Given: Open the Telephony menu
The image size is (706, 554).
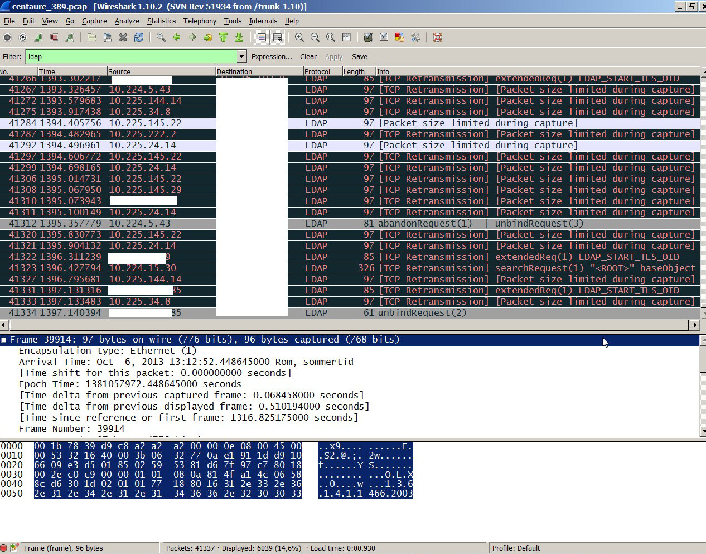Looking at the screenshot, I should tap(200, 21).
